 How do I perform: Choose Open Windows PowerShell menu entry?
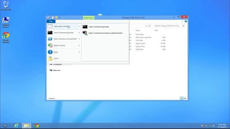pos(64,39)
